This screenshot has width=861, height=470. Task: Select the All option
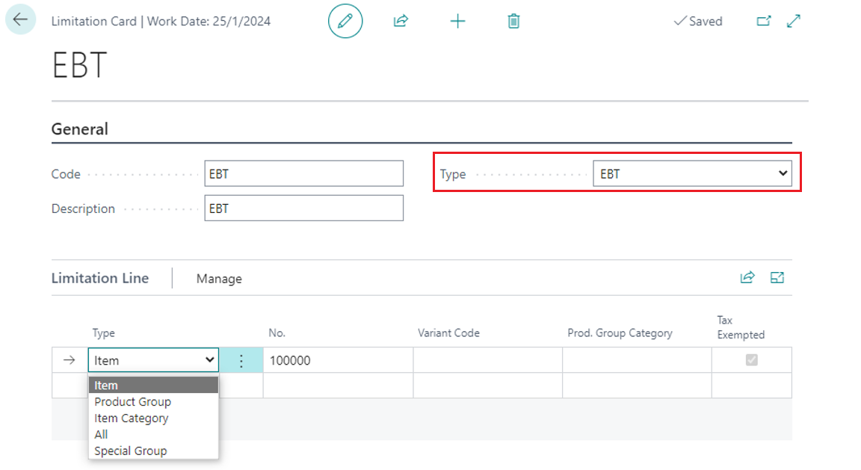pos(102,435)
